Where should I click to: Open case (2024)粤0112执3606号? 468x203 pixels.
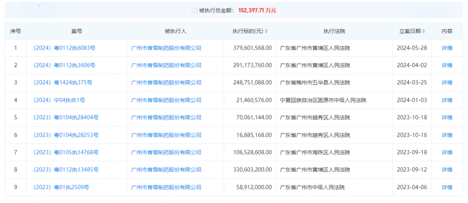click(64, 65)
